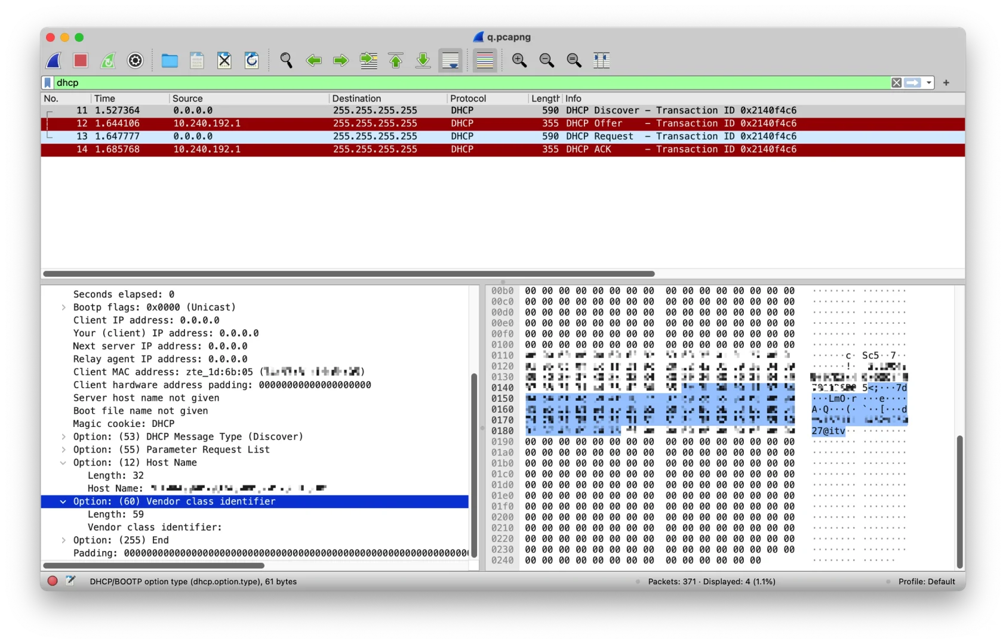Click Profile: Default in status bar

(x=927, y=581)
